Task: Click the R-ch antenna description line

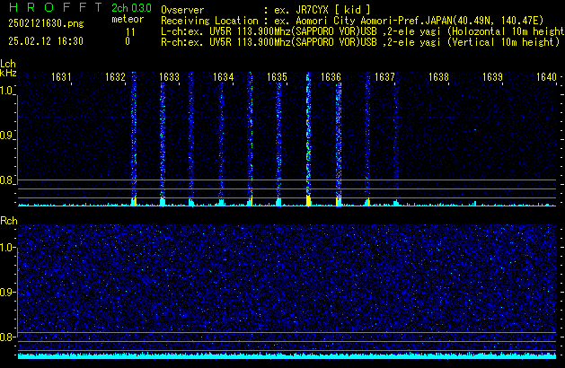Action: pyautogui.click(x=360, y=42)
